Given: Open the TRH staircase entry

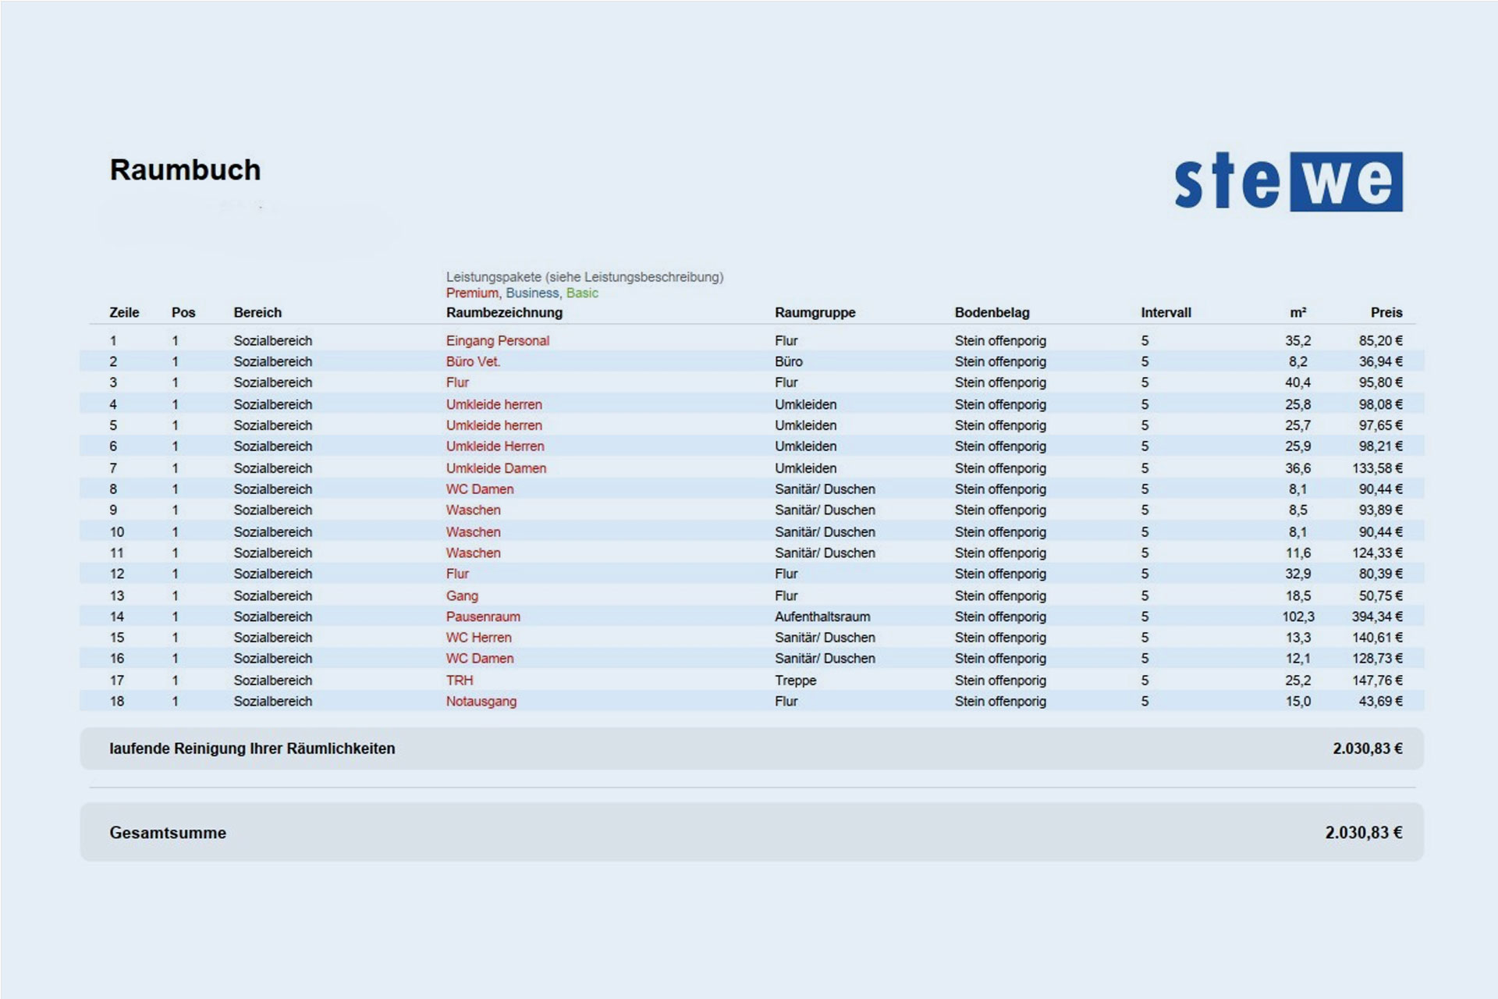Looking at the screenshot, I should [x=460, y=680].
